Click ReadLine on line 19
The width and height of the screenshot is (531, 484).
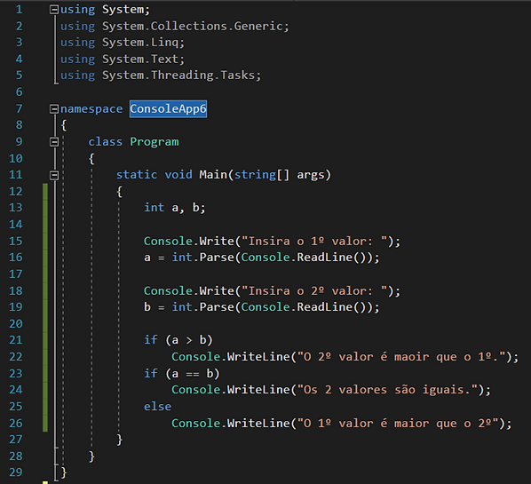[324, 307]
